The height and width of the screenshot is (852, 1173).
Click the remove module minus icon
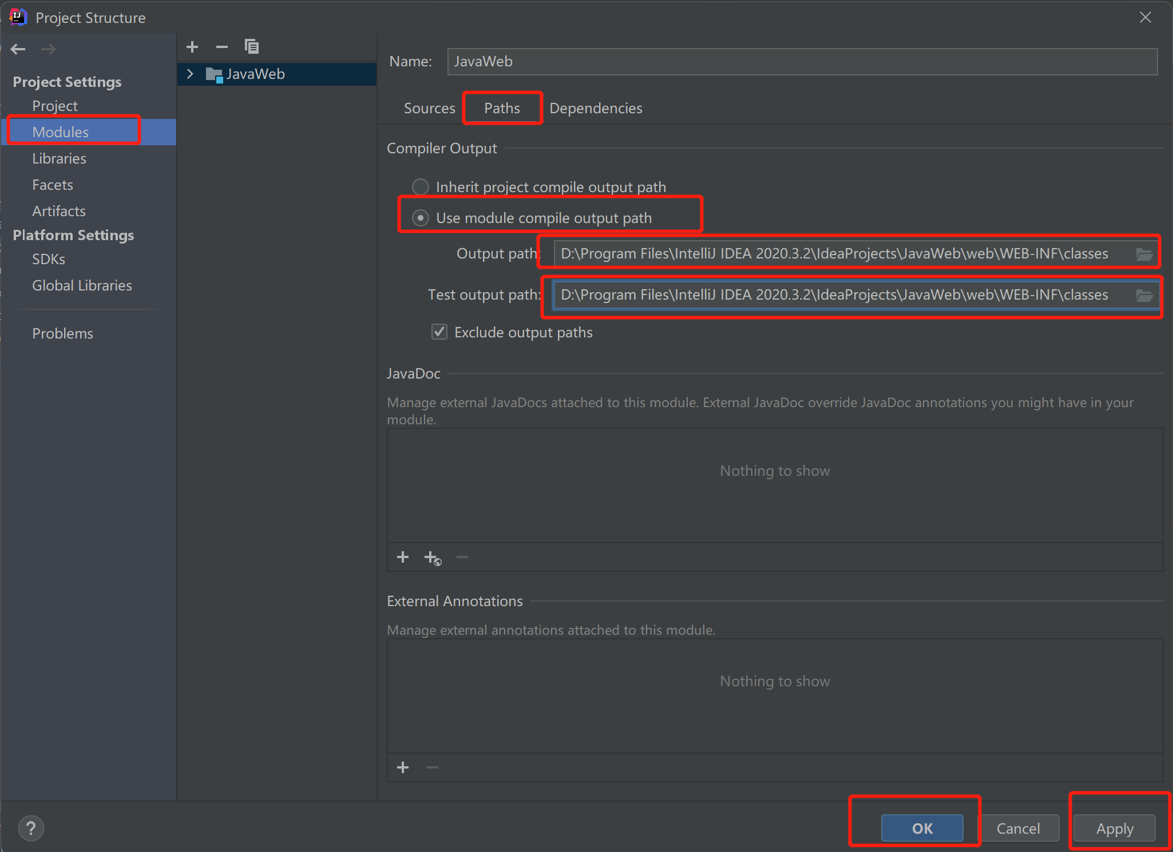tap(222, 47)
